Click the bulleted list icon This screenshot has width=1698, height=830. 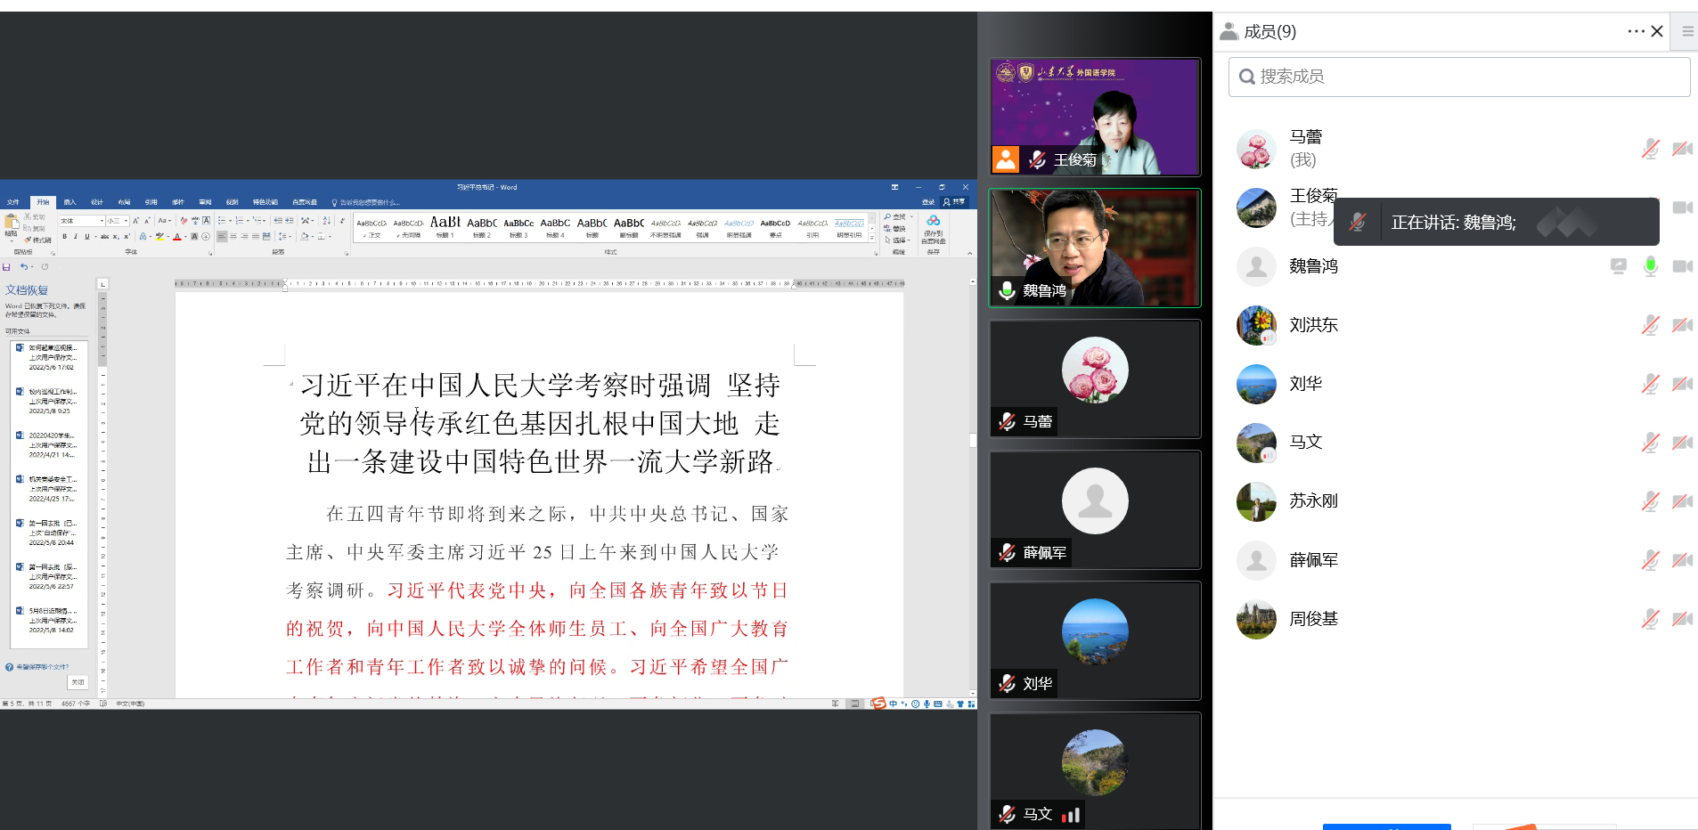(x=222, y=221)
